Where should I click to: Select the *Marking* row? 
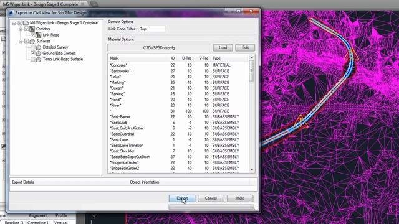(x=179, y=82)
